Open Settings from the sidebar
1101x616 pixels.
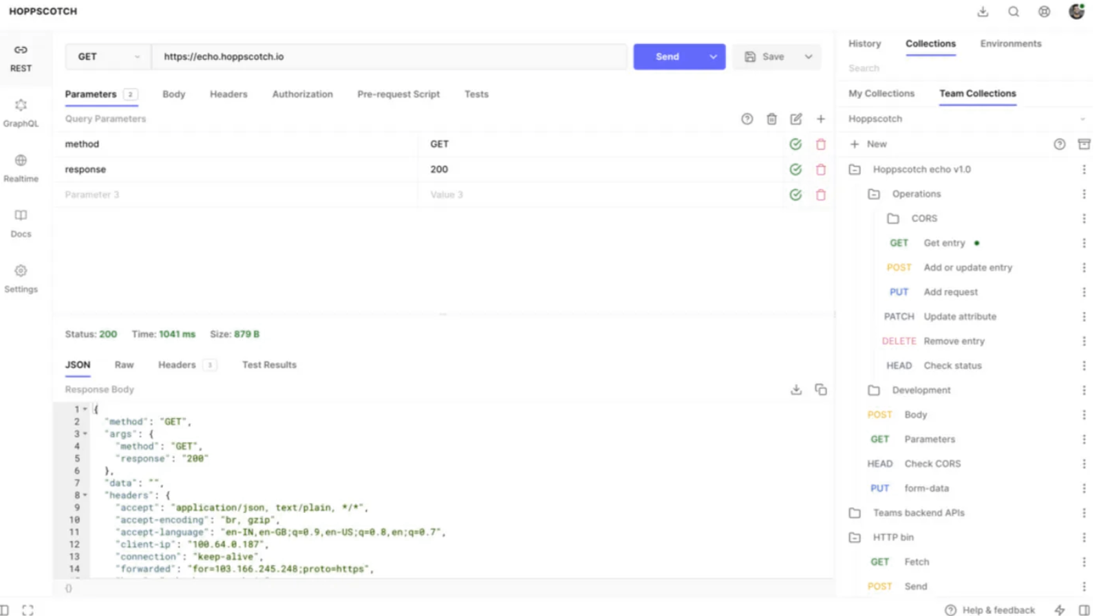(21, 279)
